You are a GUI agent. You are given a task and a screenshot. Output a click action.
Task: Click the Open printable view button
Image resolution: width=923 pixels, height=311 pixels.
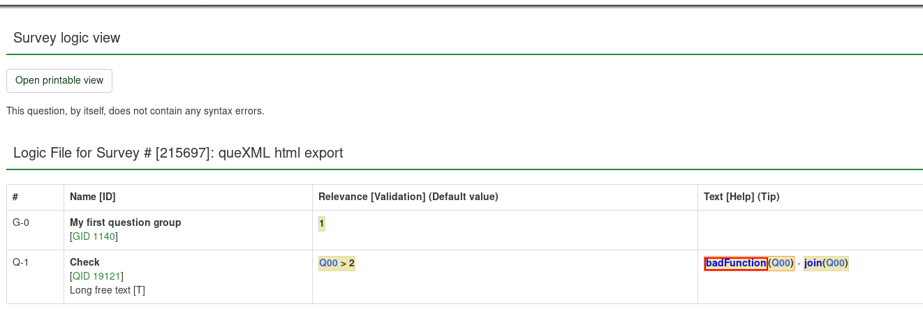pyautogui.click(x=59, y=80)
